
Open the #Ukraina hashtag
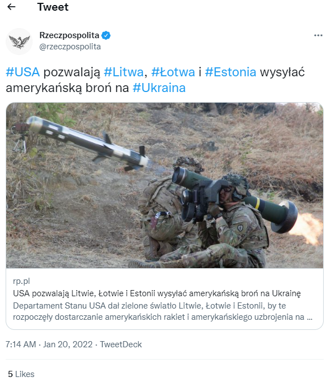pyautogui.click(x=159, y=88)
